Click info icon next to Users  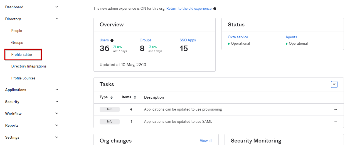click(112, 40)
